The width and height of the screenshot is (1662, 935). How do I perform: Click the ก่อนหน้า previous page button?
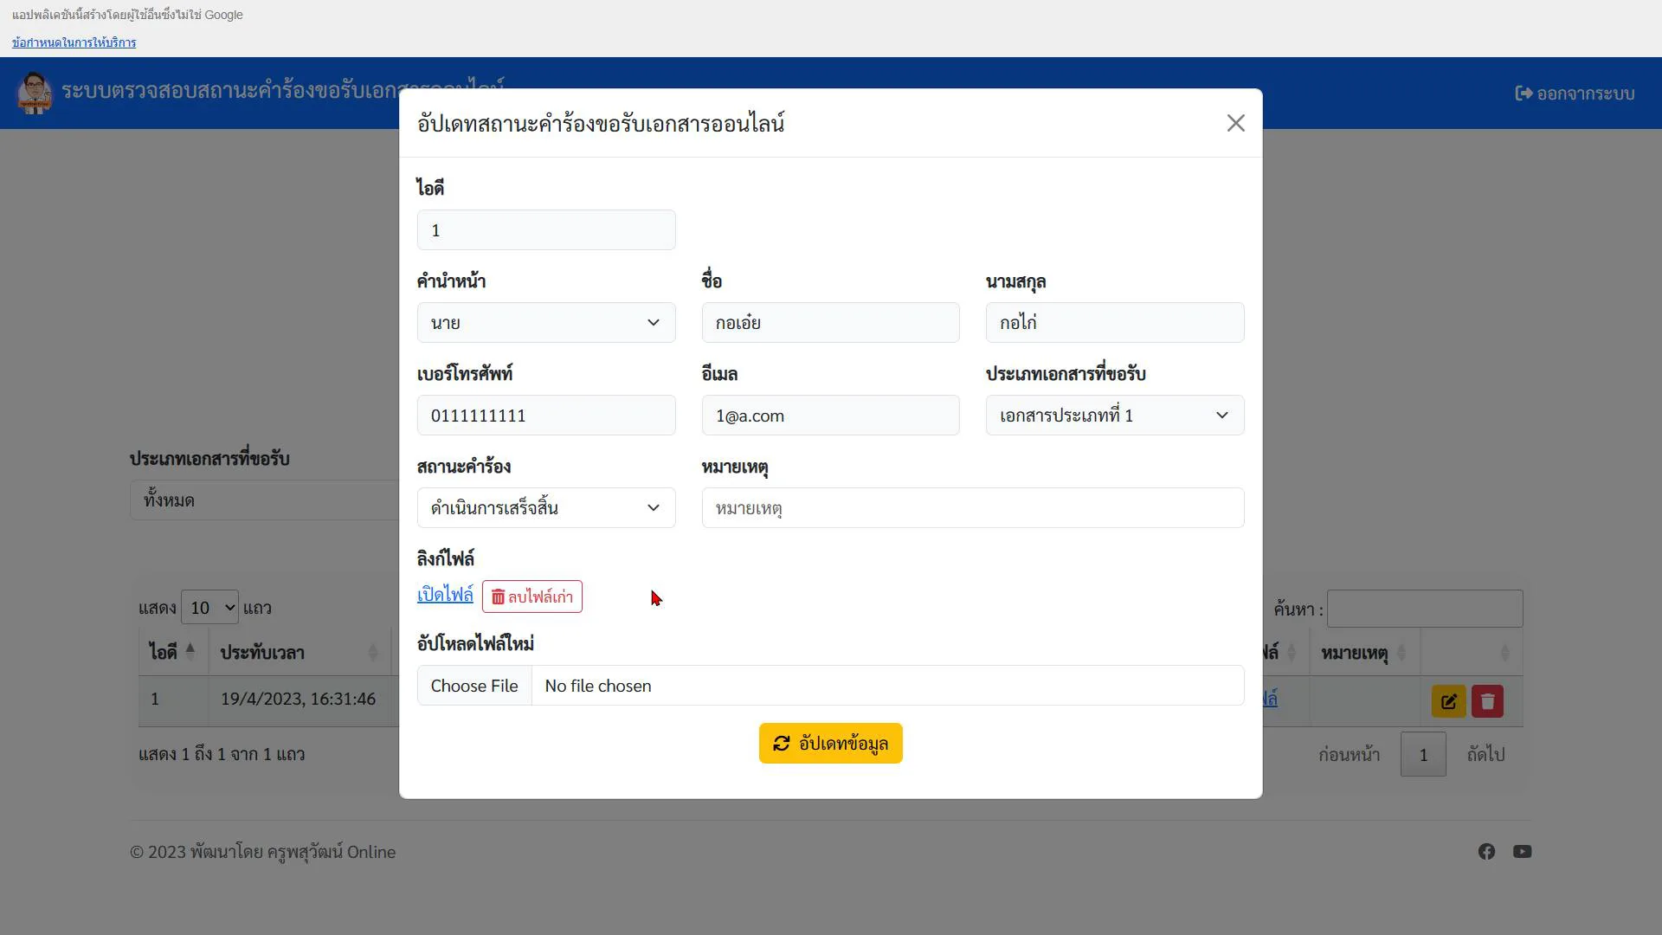1349,755
